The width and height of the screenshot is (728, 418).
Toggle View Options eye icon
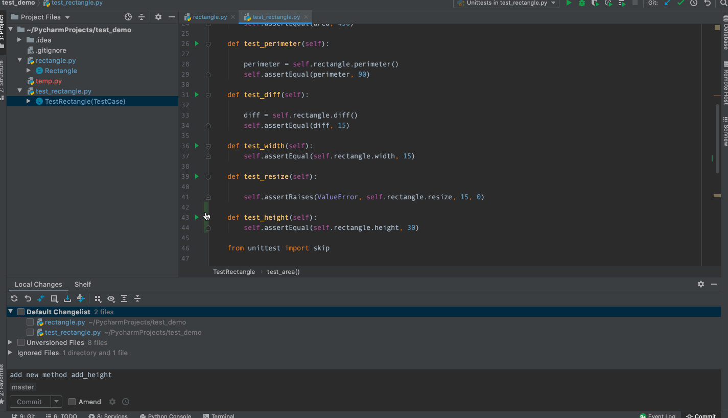[x=111, y=298]
